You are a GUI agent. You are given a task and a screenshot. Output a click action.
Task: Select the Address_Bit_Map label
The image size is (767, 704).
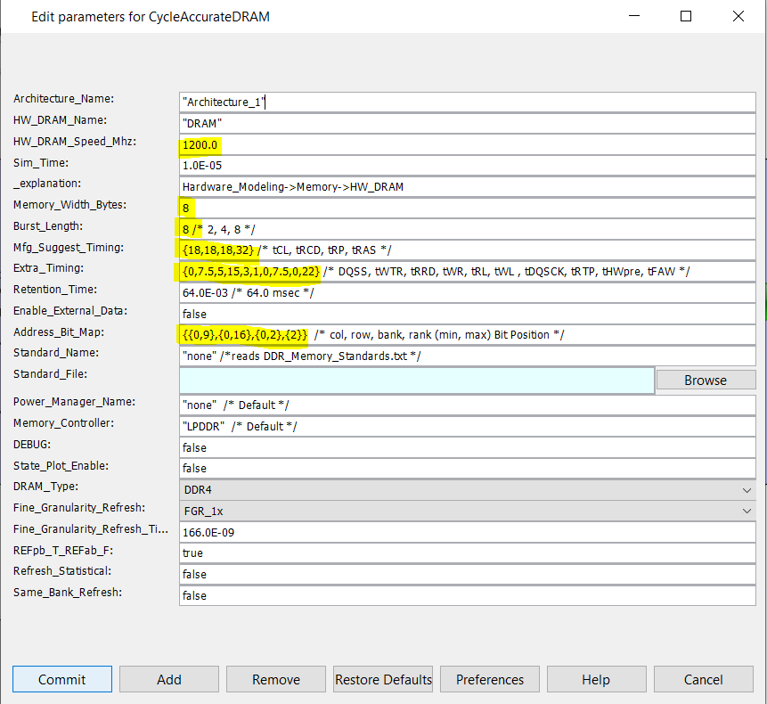(x=59, y=332)
